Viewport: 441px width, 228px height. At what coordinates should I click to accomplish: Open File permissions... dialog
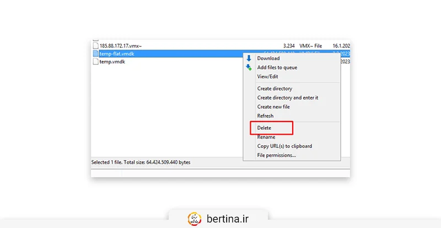[276, 155]
